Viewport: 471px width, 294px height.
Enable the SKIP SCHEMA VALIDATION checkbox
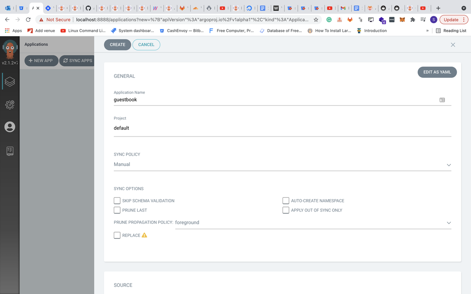[117, 200]
